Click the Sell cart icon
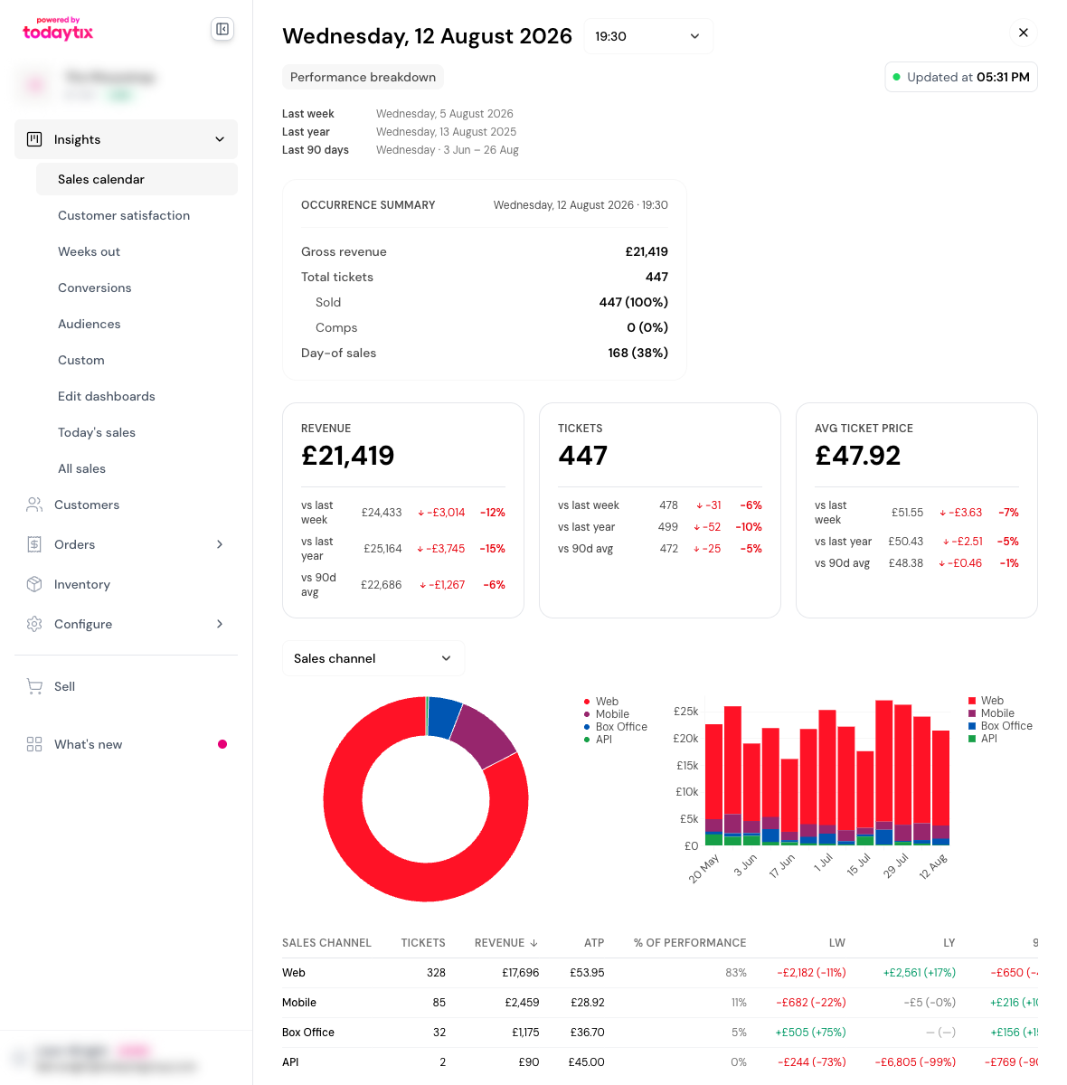Image resolution: width=1067 pixels, height=1085 pixels. click(34, 686)
